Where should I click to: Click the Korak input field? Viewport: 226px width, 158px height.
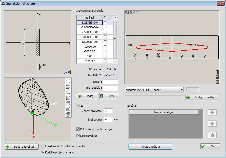point(110,82)
